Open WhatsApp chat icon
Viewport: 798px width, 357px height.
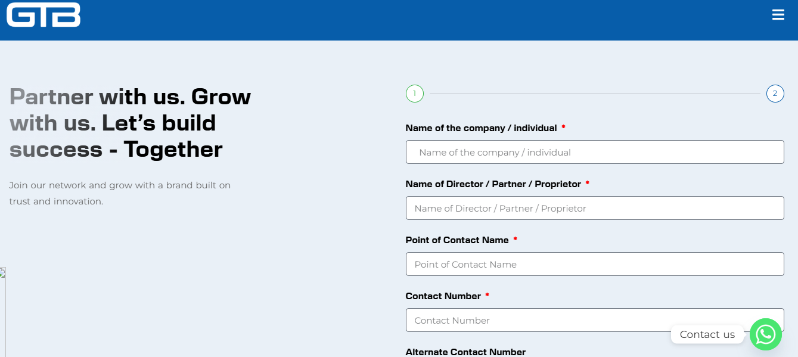pyautogui.click(x=765, y=334)
